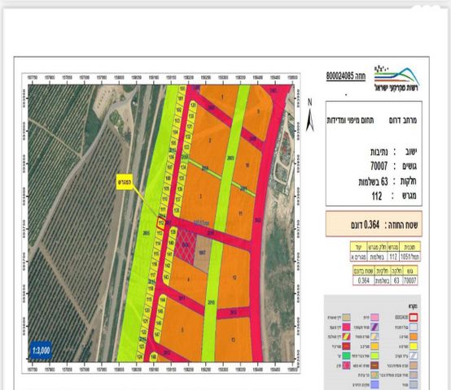Click the Israel Land Authority logo
Viewport: 451px width, 390px height.
point(396,79)
